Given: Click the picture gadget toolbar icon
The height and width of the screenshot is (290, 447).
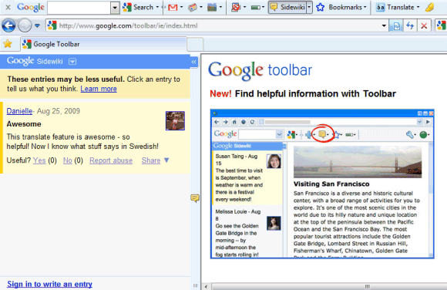Looking at the screenshot, I should pos(212,8).
